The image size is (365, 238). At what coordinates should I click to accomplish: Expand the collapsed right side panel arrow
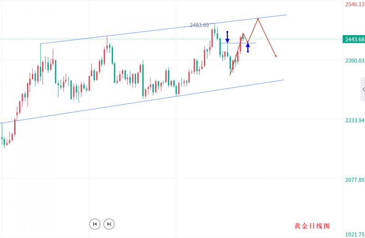(x=363, y=90)
